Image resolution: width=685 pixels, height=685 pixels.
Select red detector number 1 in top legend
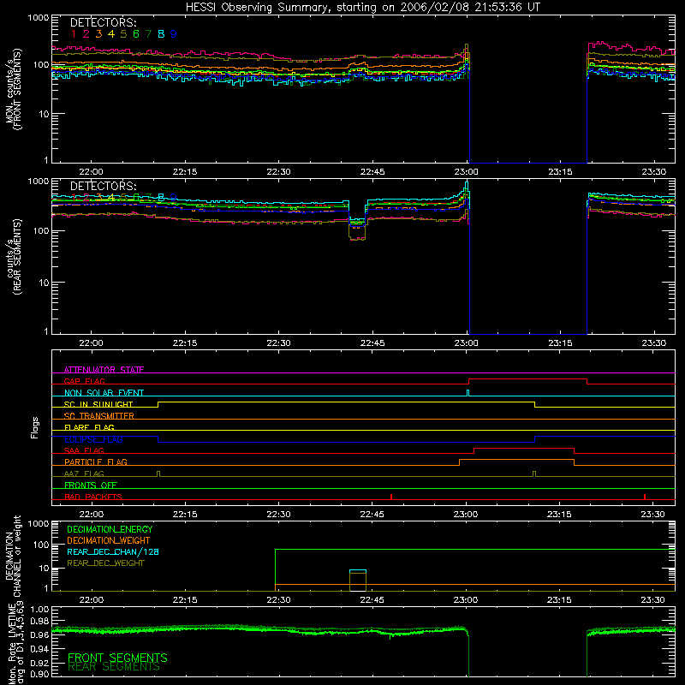point(74,34)
